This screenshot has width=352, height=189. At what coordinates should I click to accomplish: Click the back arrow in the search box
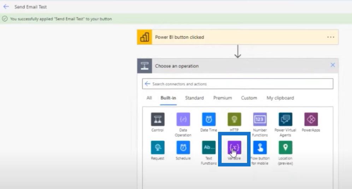click(x=147, y=84)
